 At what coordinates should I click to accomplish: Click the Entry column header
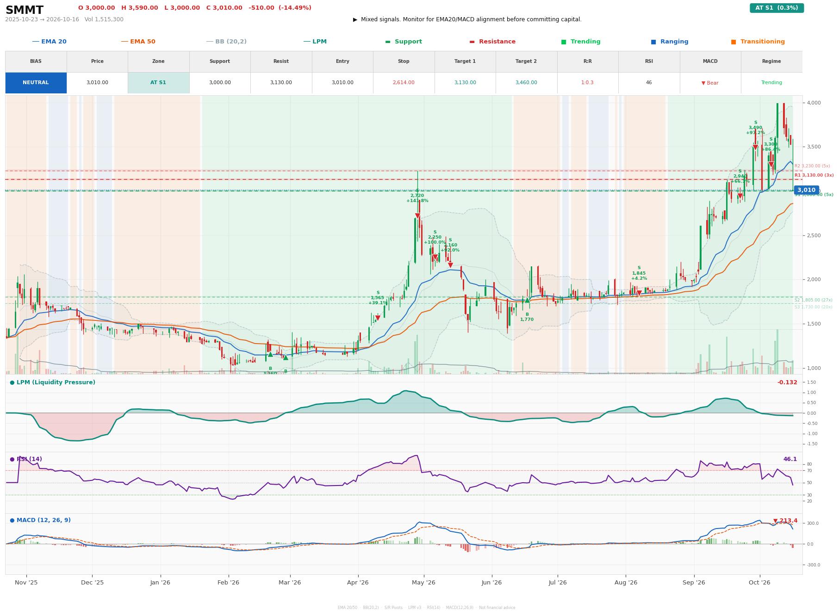coord(342,61)
